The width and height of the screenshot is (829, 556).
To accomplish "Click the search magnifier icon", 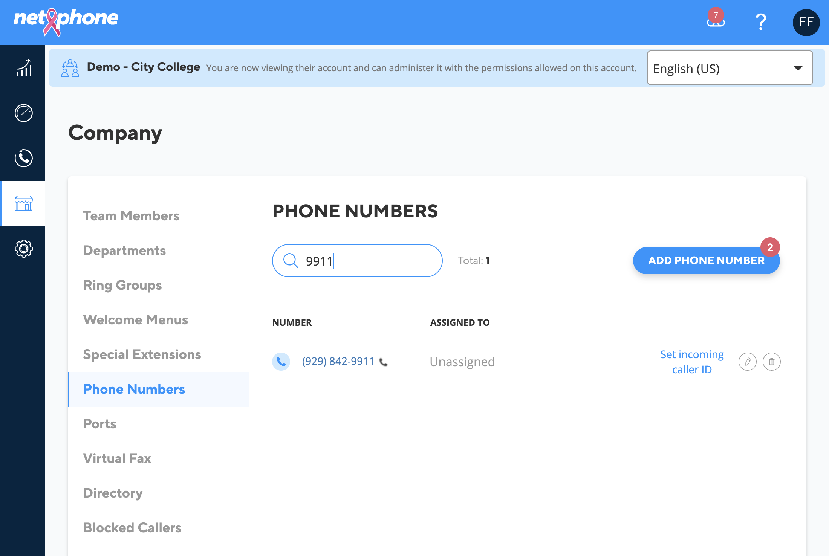I will (291, 260).
